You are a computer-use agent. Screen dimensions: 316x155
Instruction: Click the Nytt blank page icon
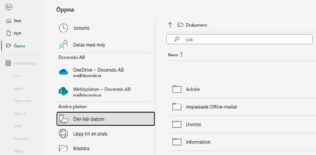9,33
